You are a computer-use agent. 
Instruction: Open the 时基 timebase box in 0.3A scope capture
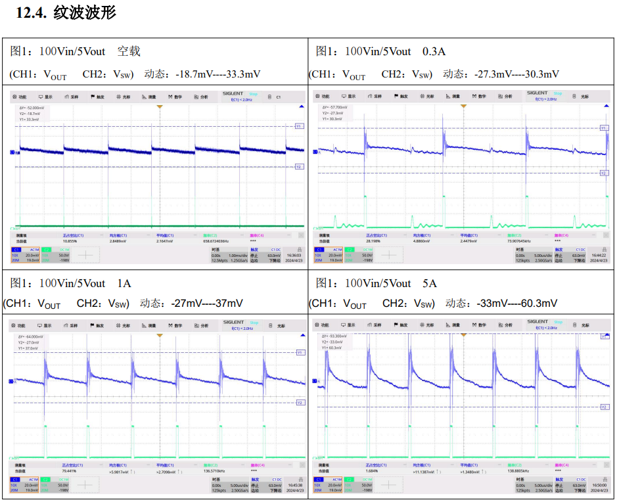coord(534,255)
